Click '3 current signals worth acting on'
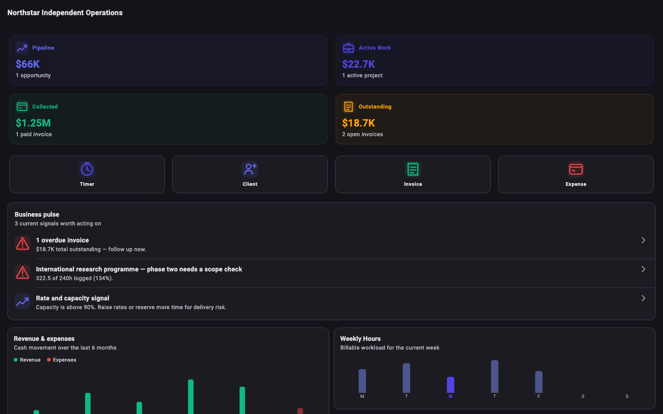Screen dimensions: 663x414 58,224
